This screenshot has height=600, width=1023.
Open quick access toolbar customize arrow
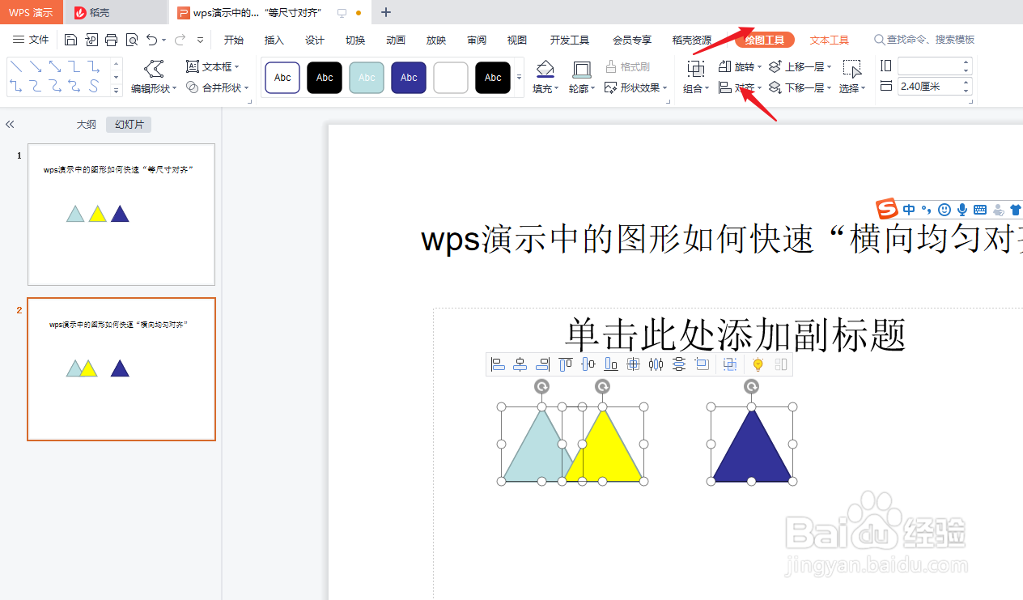[201, 40]
